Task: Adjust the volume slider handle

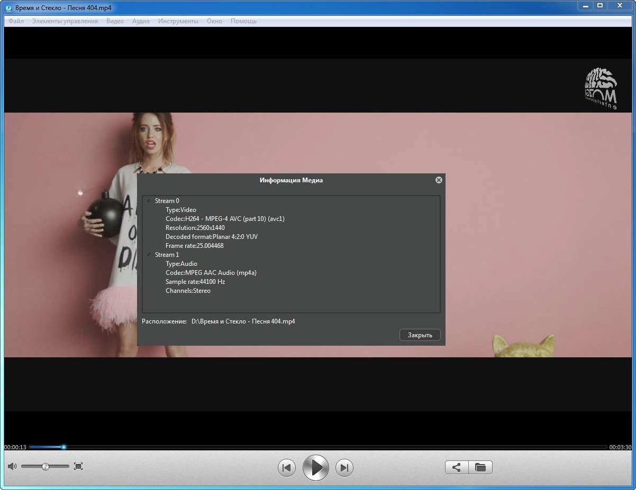Action: coord(46,466)
